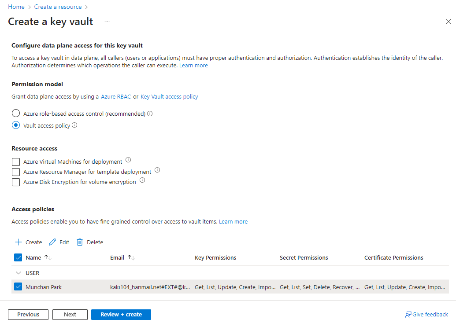This screenshot has height=323, width=456.
Task: Click Review + create button
Action: tap(121, 315)
